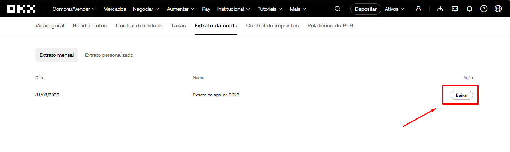Viewport: 510px width, 152px height.
Task: Expand the Institucional dropdown
Action: click(234, 9)
